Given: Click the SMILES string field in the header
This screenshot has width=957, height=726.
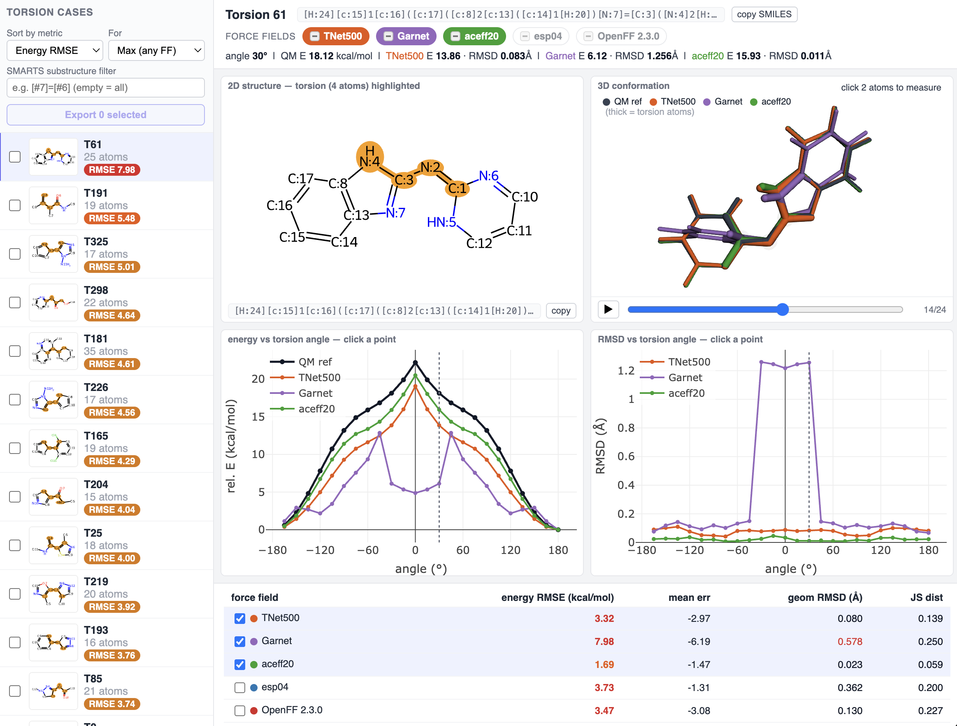Looking at the screenshot, I should (511, 14).
